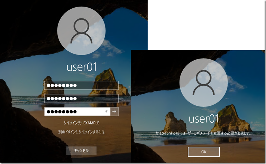Click the キャンセル button

click(x=81, y=150)
